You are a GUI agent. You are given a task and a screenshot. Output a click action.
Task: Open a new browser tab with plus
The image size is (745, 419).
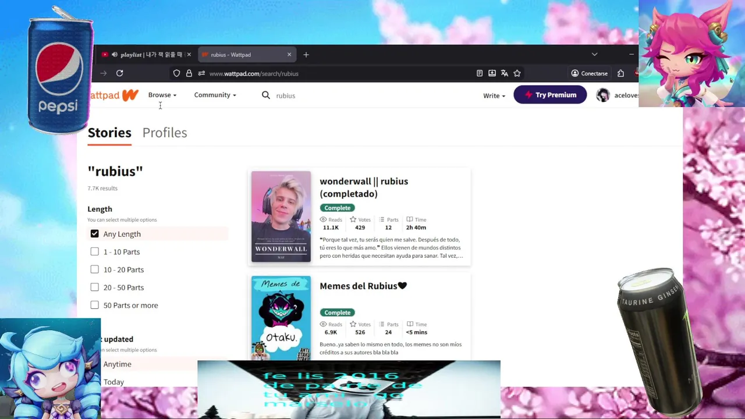pos(306,55)
